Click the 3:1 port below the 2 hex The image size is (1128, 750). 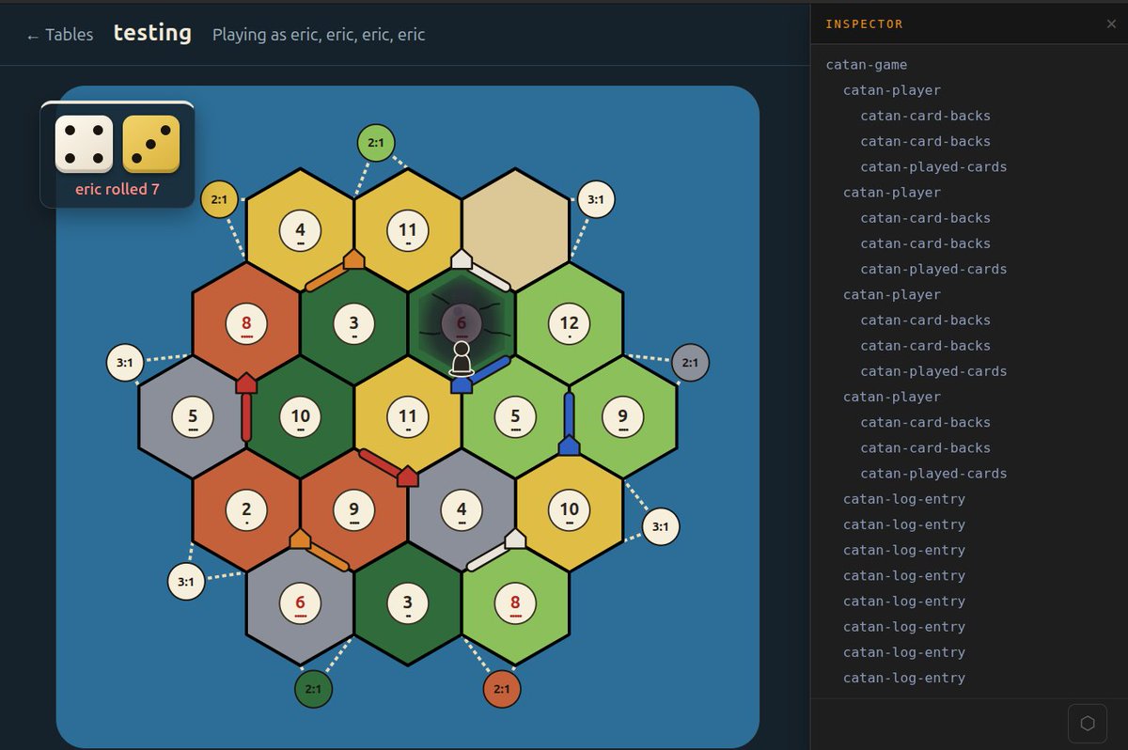pos(186,582)
